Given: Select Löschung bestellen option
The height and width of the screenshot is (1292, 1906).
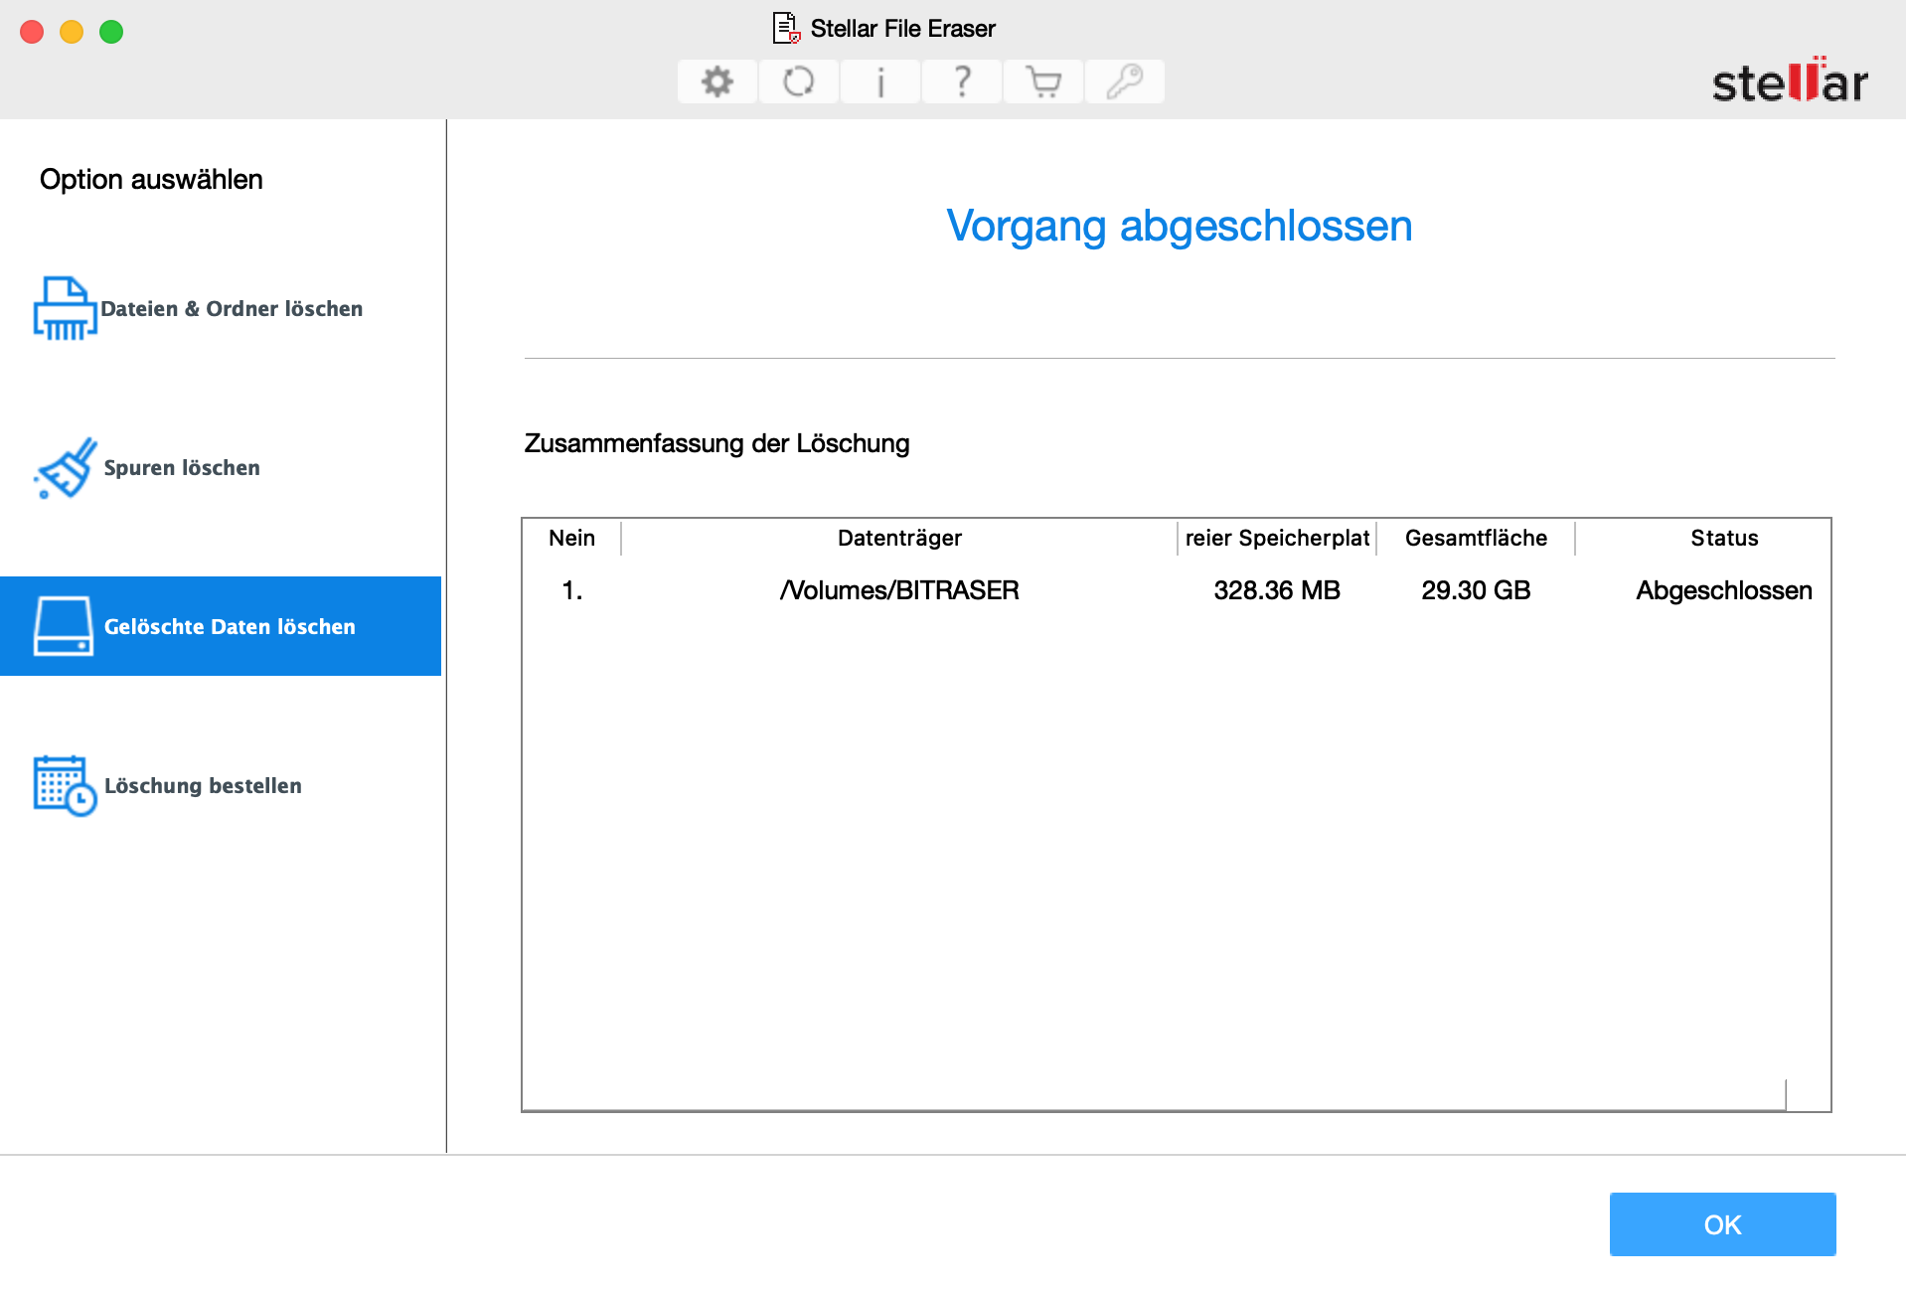Looking at the screenshot, I should [221, 785].
